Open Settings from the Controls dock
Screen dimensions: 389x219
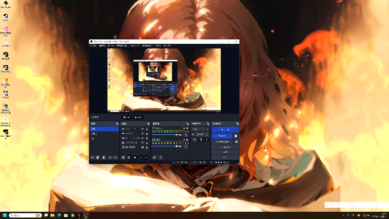[x=225, y=152]
